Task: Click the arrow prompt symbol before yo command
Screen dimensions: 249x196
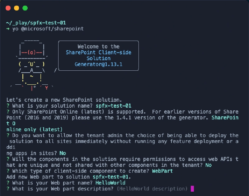Action: coord(7,29)
